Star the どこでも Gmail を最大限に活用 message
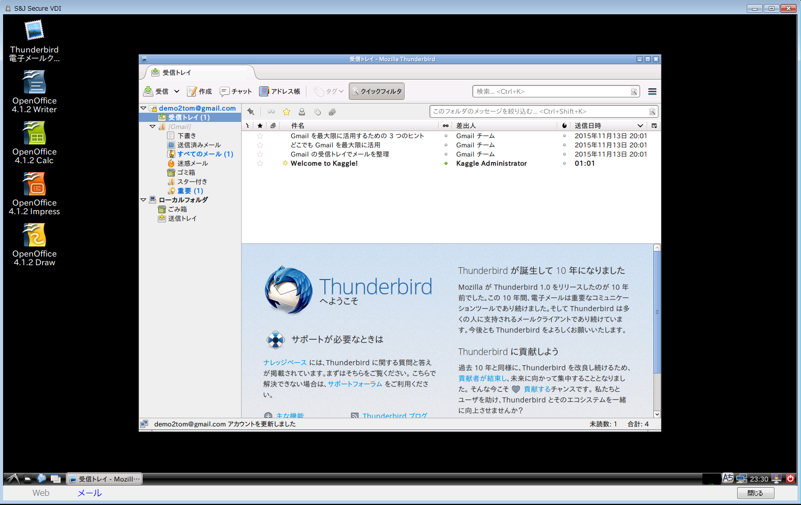Screen dimensions: 801x505 (x=260, y=145)
